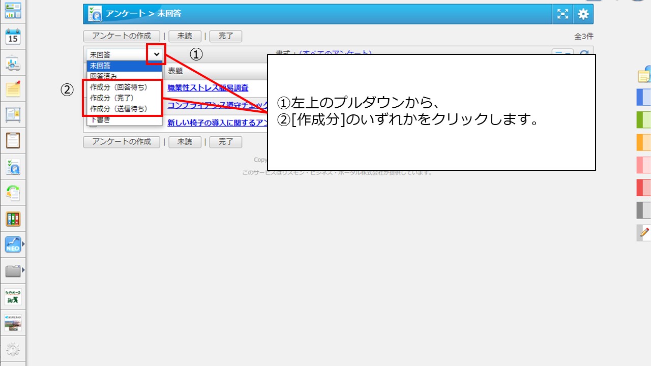Open the presentation board icon in sidebar

pyautogui.click(x=13, y=63)
